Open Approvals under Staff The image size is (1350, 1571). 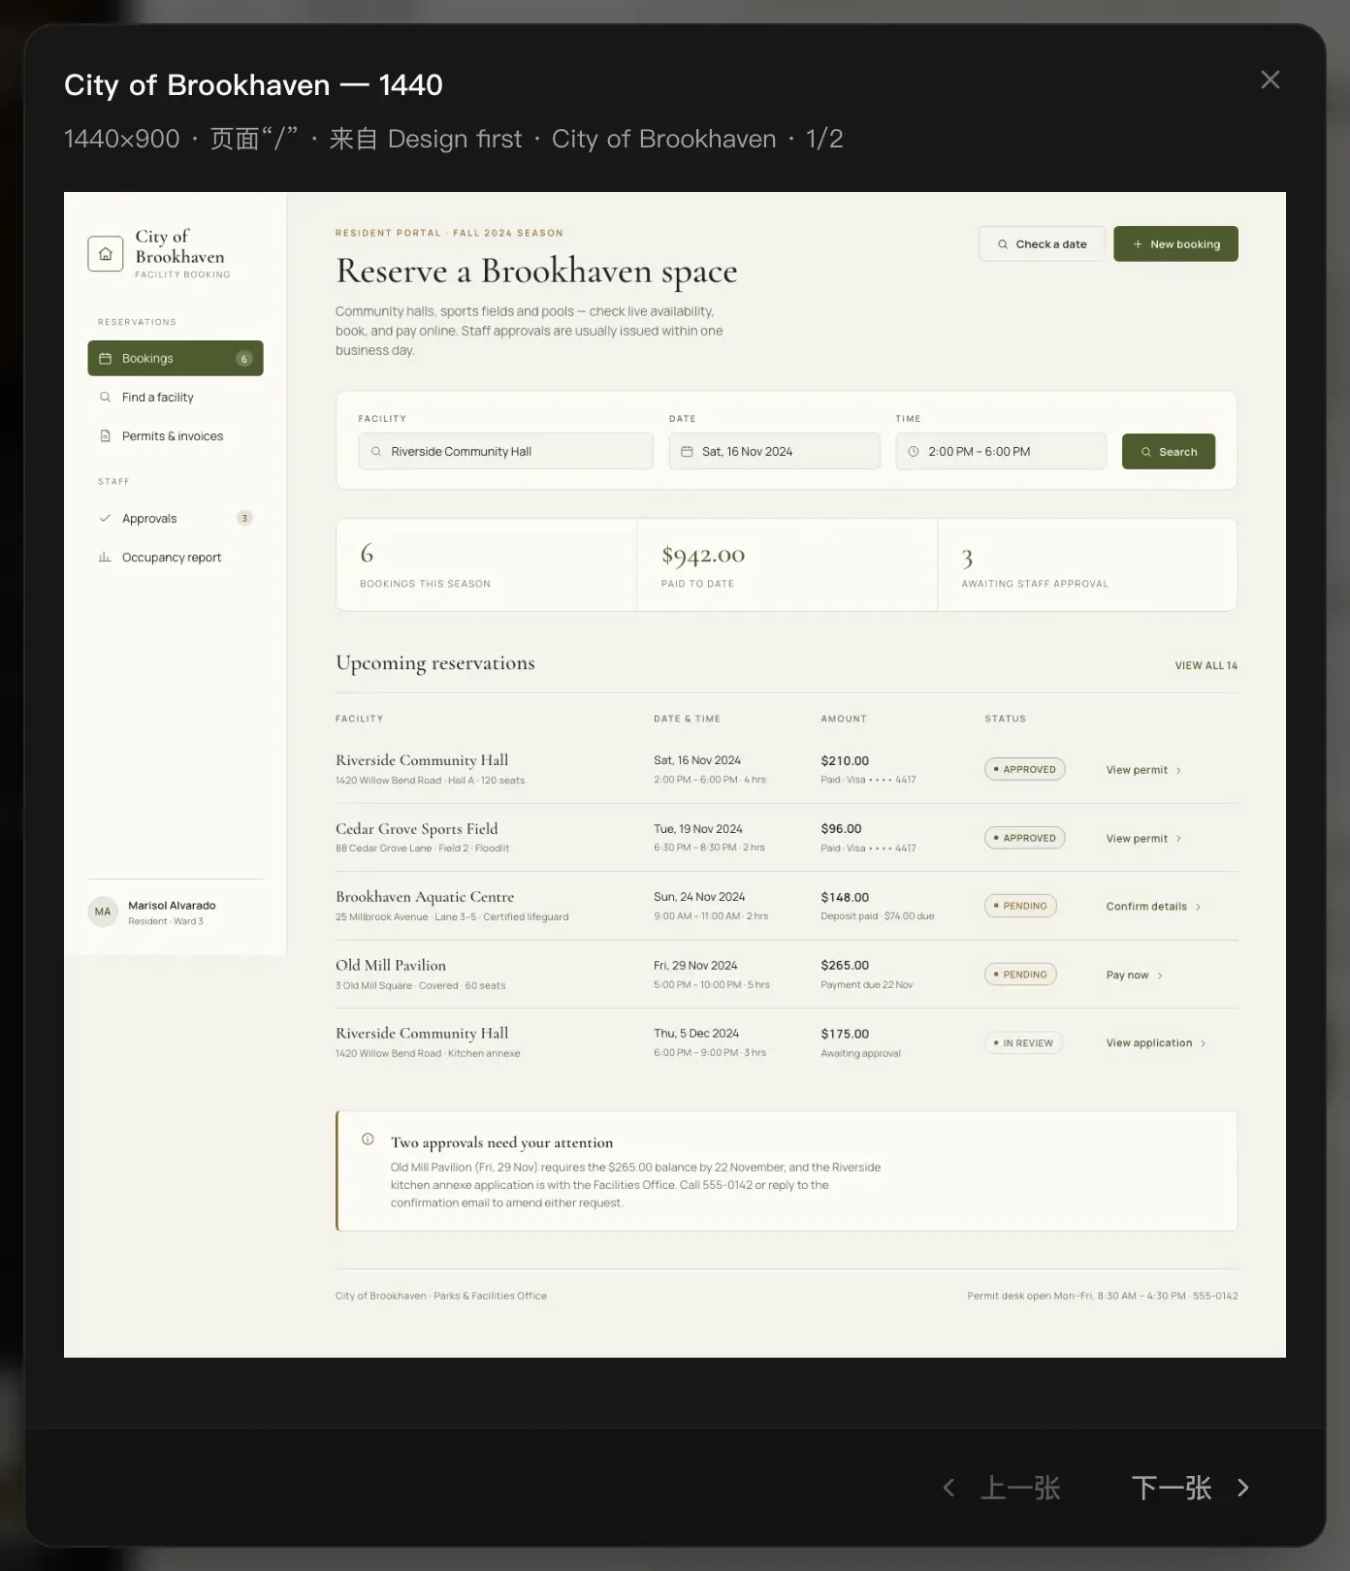[176, 519]
